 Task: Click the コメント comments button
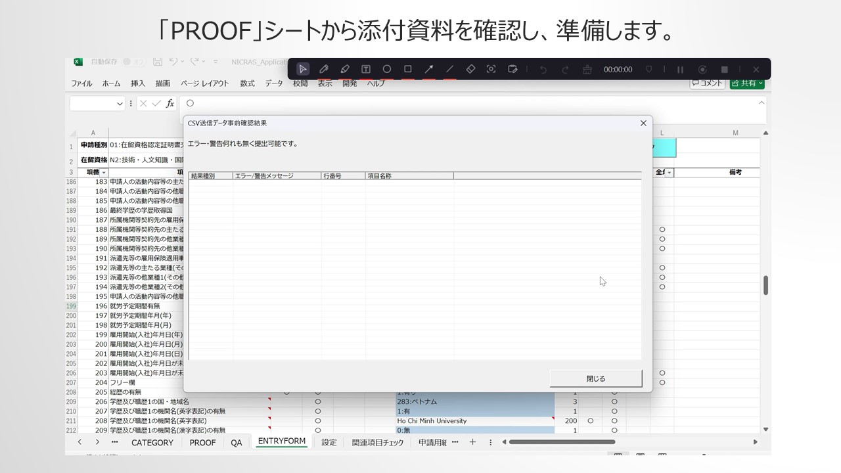[707, 83]
